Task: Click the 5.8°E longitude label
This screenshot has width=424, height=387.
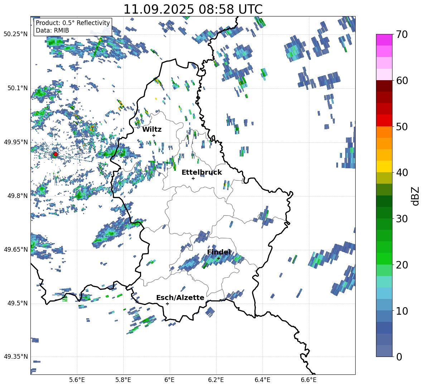Action: (123, 380)
